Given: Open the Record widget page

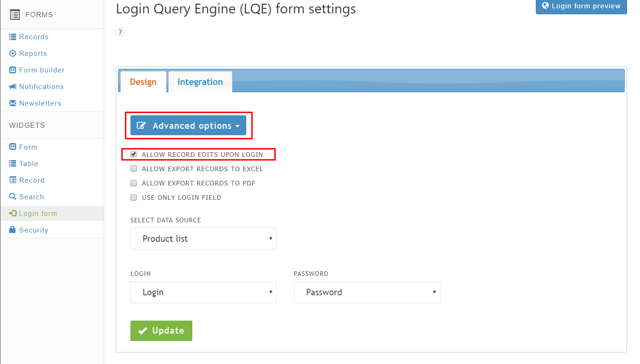Looking at the screenshot, I should point(32,180).
